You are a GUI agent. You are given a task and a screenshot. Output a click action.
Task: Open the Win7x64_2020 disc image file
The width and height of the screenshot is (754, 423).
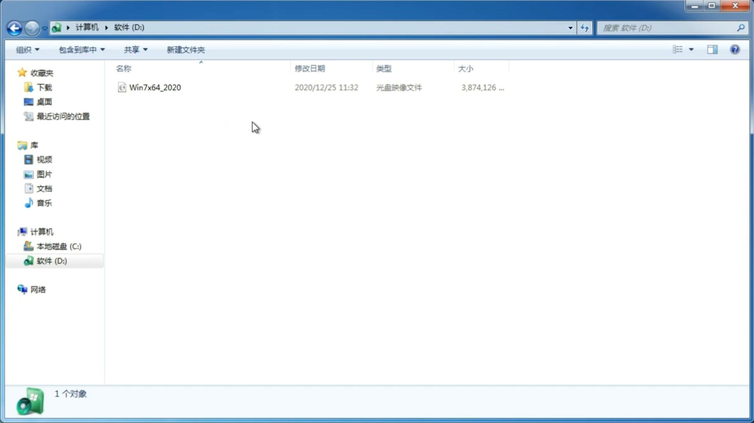point(155,87)
